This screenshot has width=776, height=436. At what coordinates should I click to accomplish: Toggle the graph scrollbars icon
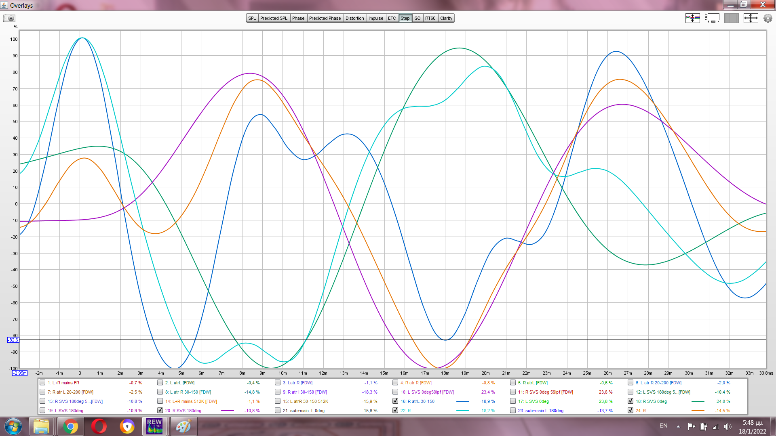coord(712,18)
